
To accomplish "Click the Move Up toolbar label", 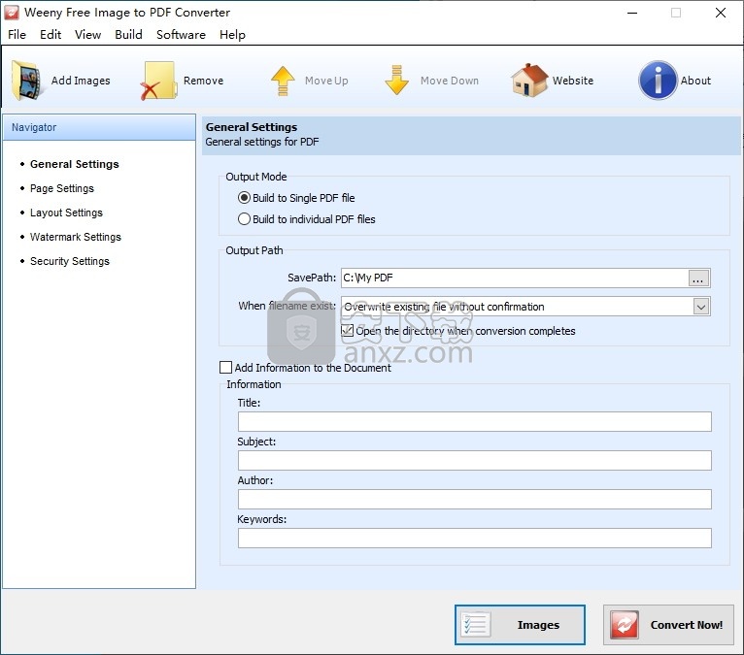I will coord(326,81).
